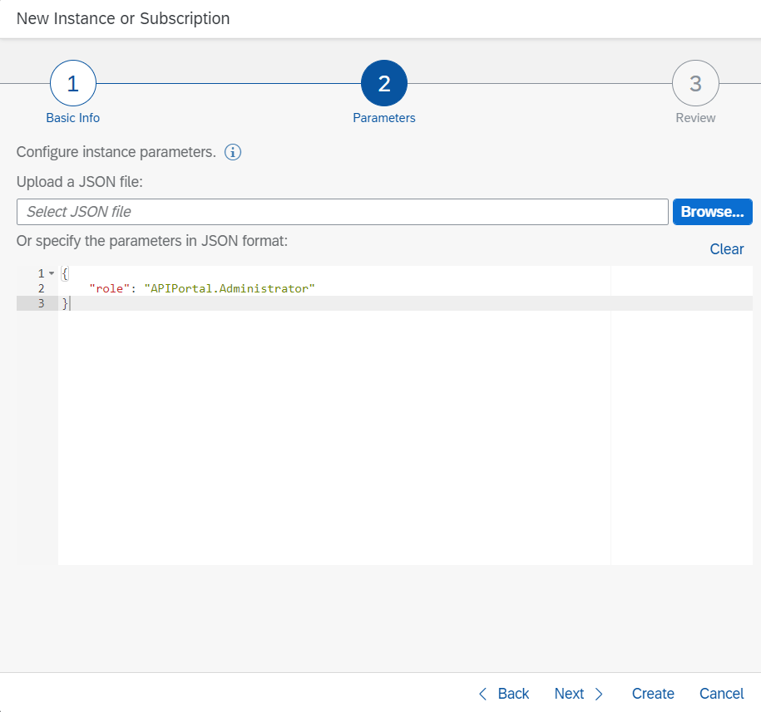Click the right chevron icon beside Next
Image resolution: width=761 pixels, height=712 pixels.
coord(599,694)
